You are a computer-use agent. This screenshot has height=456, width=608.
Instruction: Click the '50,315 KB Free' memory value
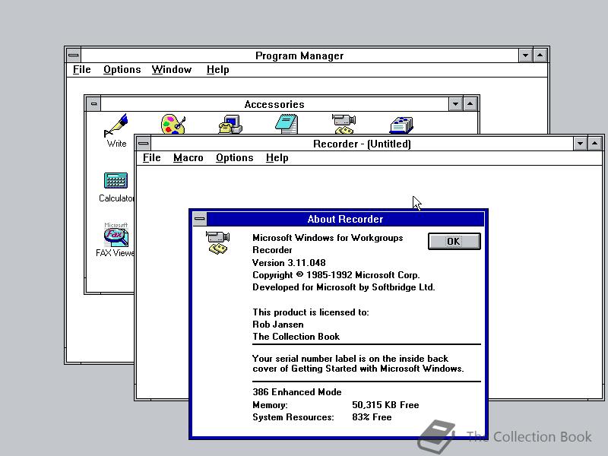(385, 405)
